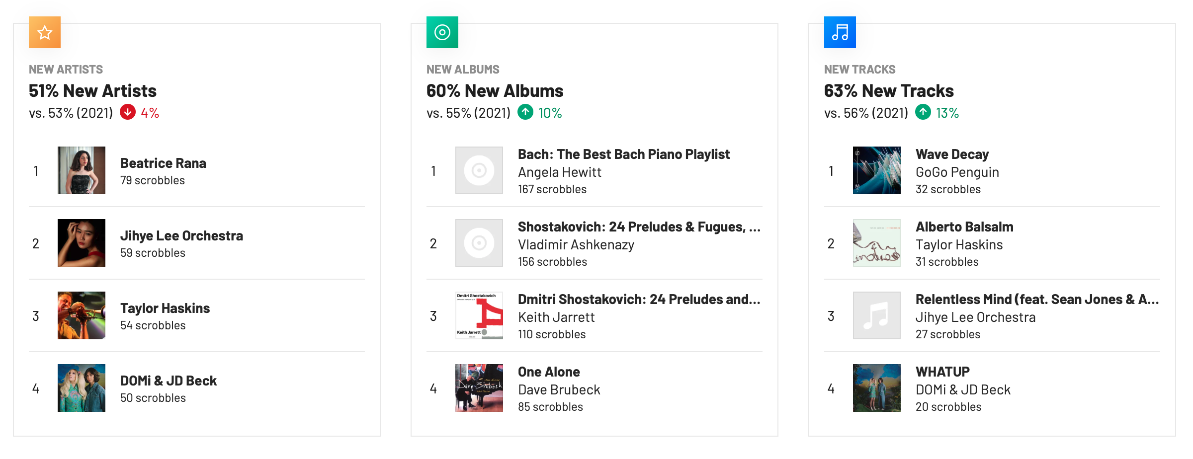Click the green up arrow beside 13%
Image resolution: width=1193 pixels, height=459 pixels.
point(923,112)
